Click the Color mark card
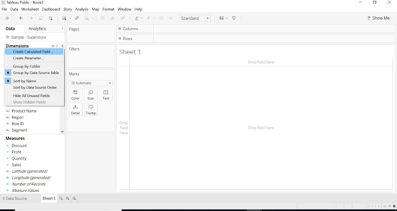Viewport: 397px width, 211px height. (x=75, y=94)
